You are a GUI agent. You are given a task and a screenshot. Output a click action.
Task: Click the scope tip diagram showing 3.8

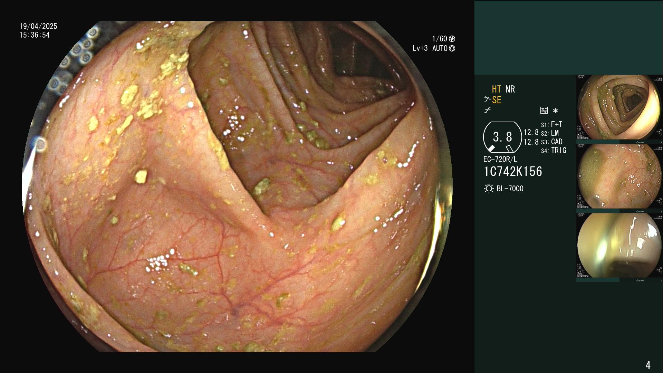[x=502, y=137]
